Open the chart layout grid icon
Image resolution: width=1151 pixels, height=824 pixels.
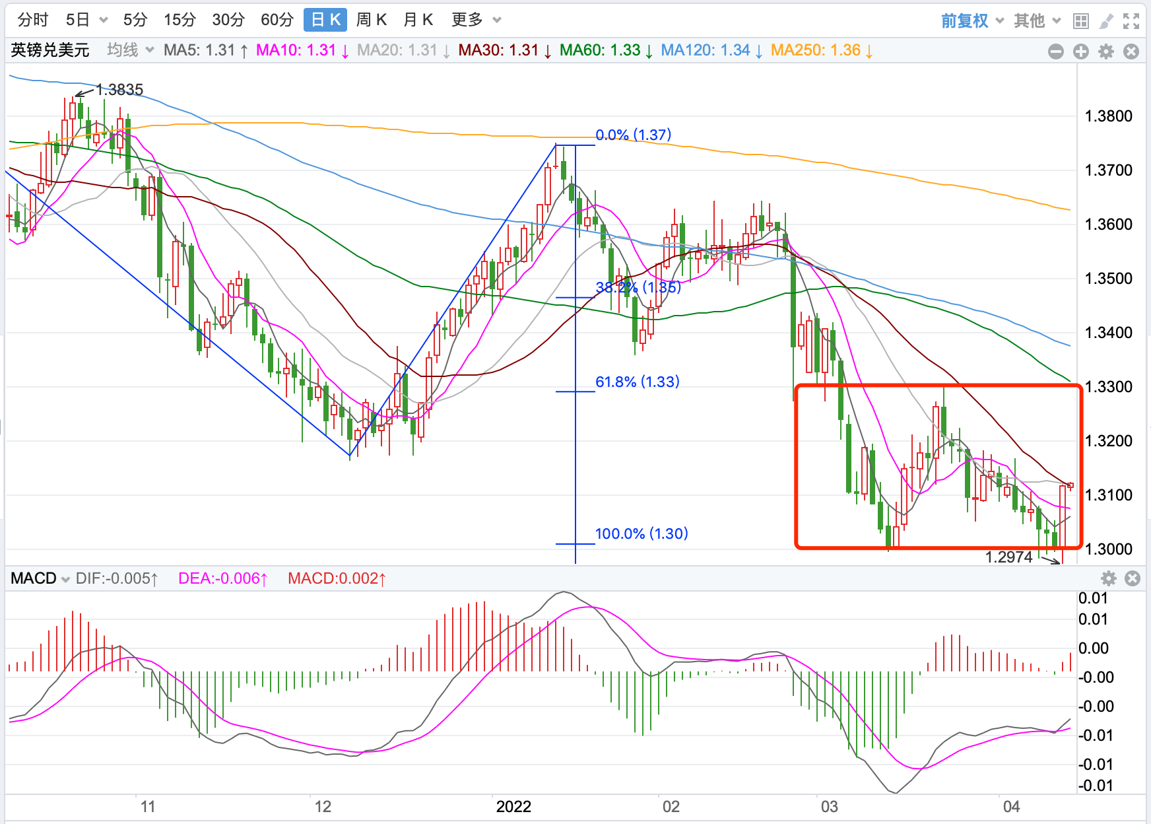tap(1081, 21)
